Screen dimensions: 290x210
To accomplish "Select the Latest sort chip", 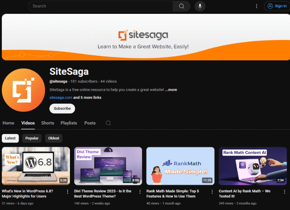I will [x=10, y=138].
